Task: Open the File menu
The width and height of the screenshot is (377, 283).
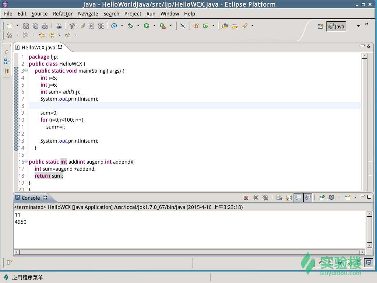Action: click(x=8, y=14)
